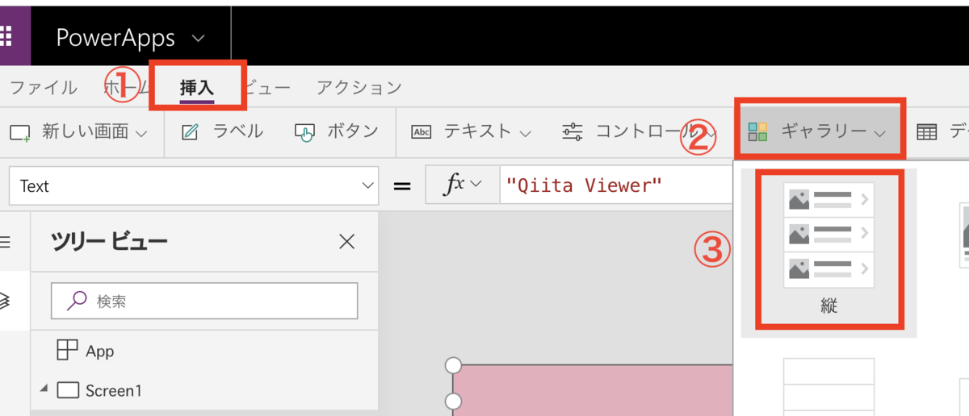Viewport: 969px width, 416px height.
Task: Click the App grid icon in tree
Action: tap(68, 350)
